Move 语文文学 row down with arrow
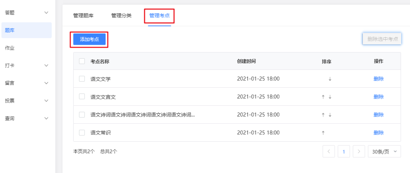The width and height of the screenshot is (410, 173). (x=330, y=79)
